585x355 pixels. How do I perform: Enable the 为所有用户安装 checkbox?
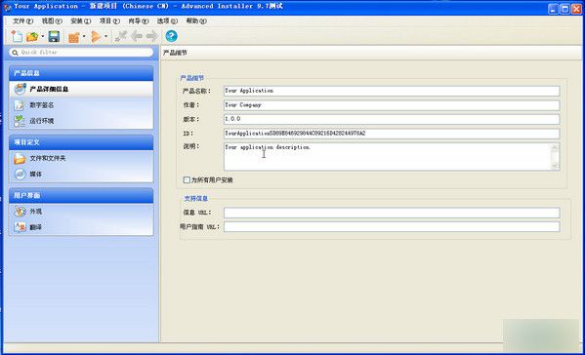tap(187, 179)
